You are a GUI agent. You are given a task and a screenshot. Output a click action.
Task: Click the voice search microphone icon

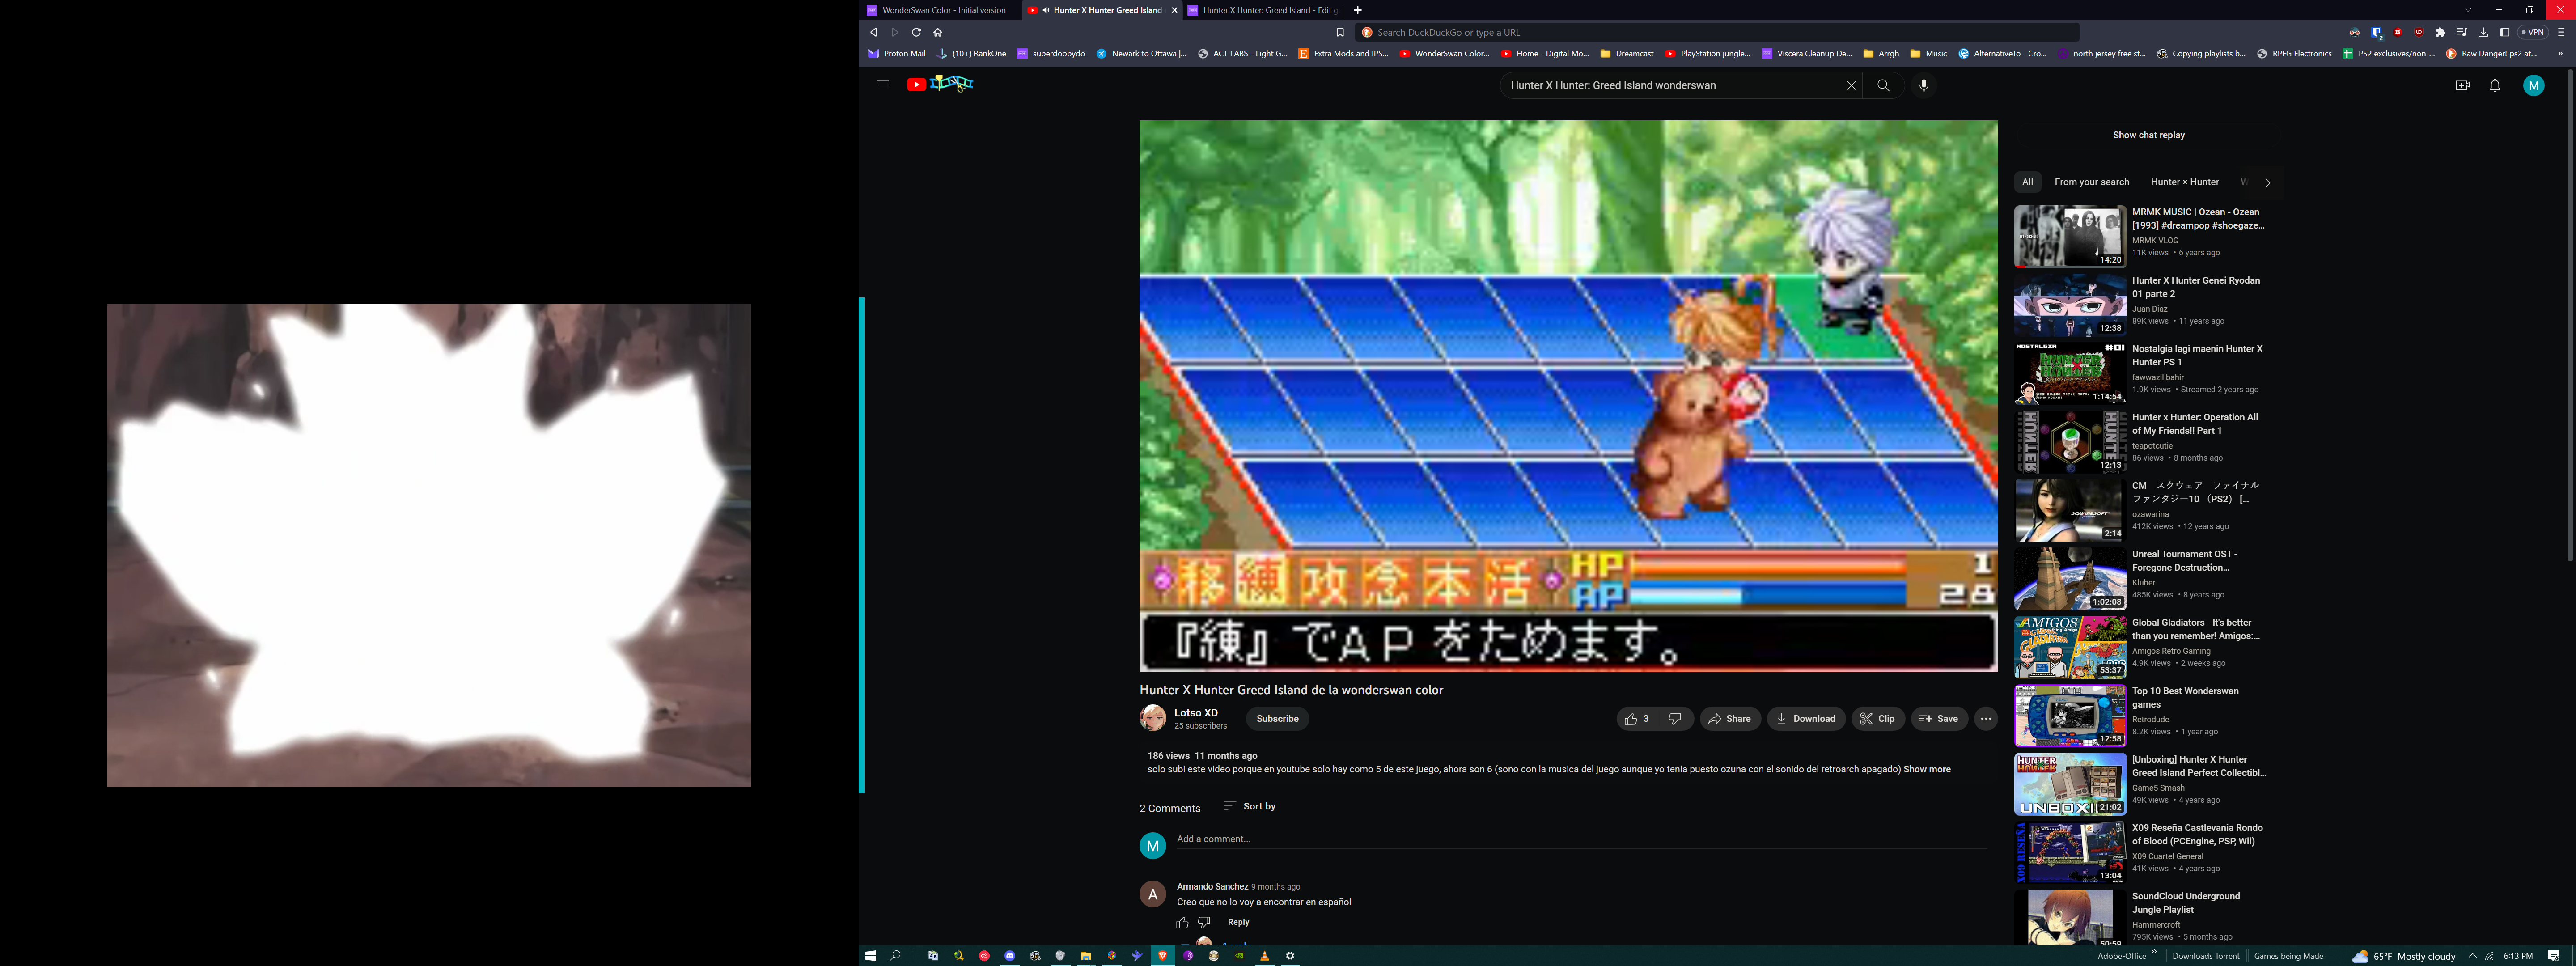(x=1923, y=85)
